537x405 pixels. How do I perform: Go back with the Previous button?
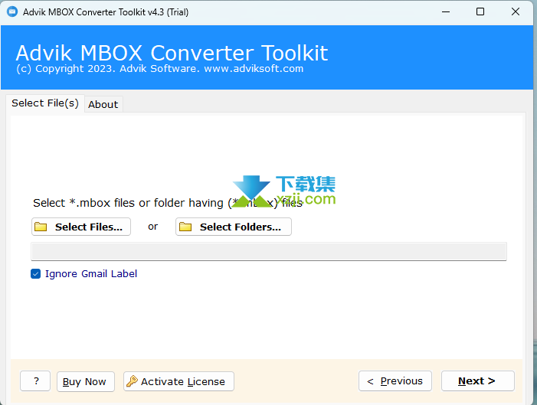click(395, 381)
